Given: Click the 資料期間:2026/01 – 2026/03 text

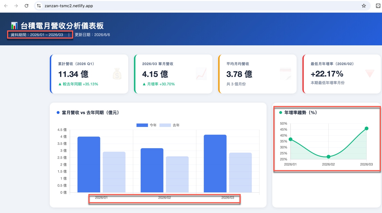Looking at the screenshot, I should click(37, 35).
